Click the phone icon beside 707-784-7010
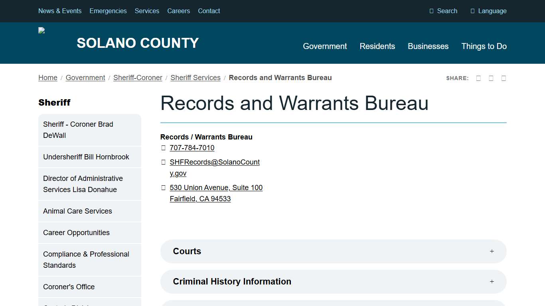This screenshot has height=306, width=545. pos(163,147)
